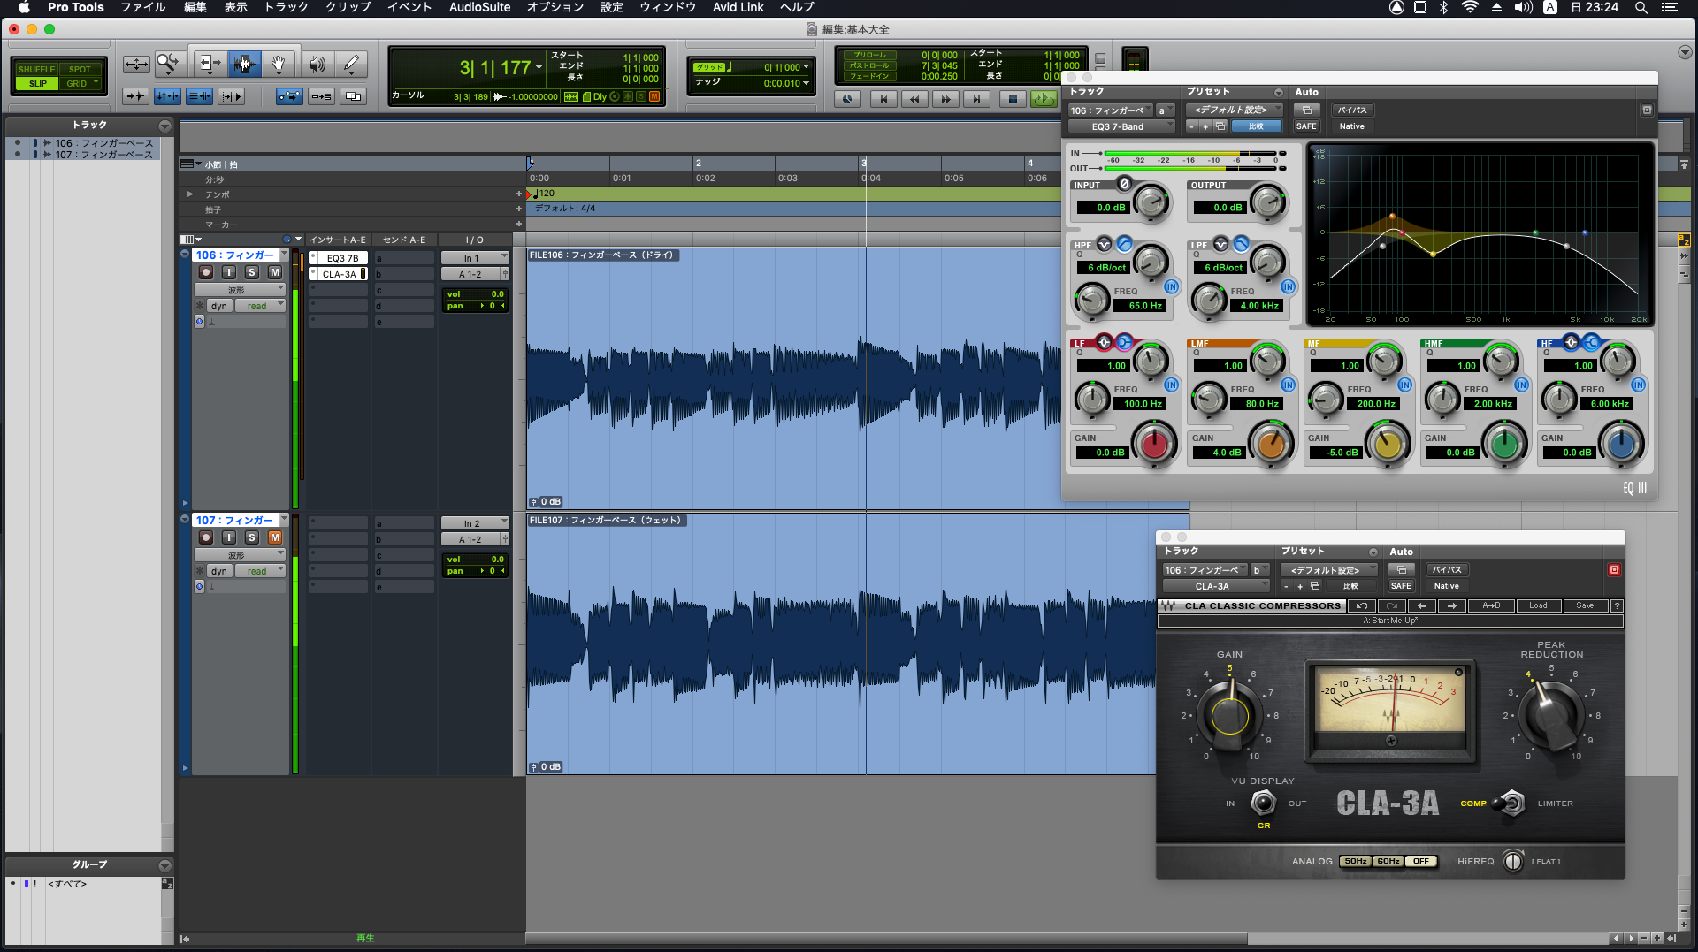The image size is (1698, 952).
Task: Click Rewind in the transport
Action: coord(914,99)
